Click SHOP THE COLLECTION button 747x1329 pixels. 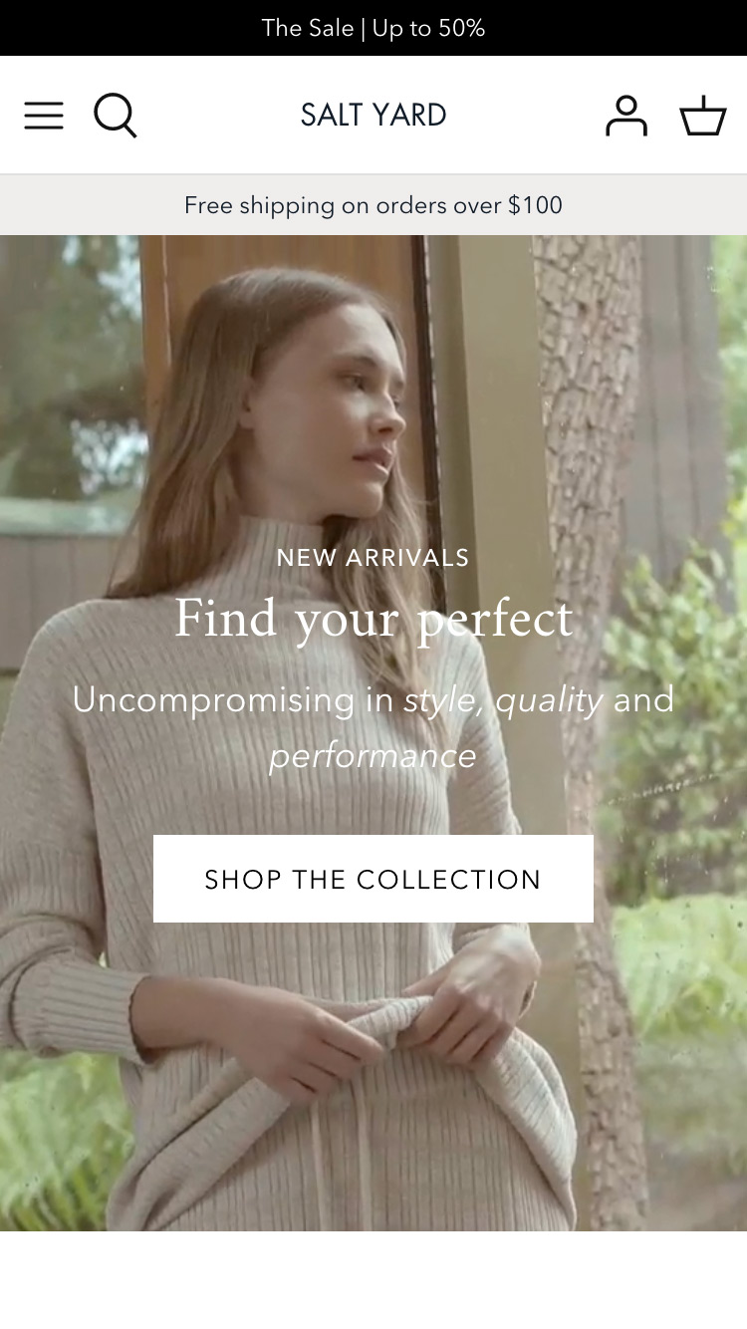point(373,879)
